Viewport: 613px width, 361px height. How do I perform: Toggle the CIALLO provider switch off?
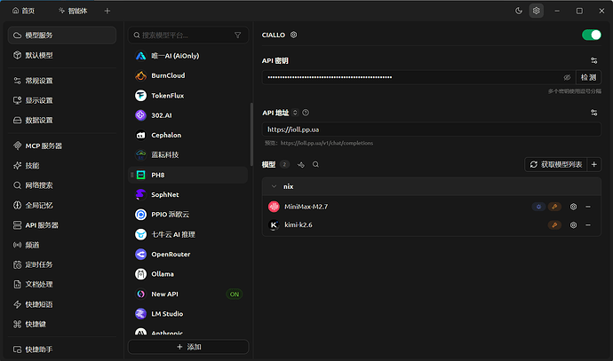point(591,35)
